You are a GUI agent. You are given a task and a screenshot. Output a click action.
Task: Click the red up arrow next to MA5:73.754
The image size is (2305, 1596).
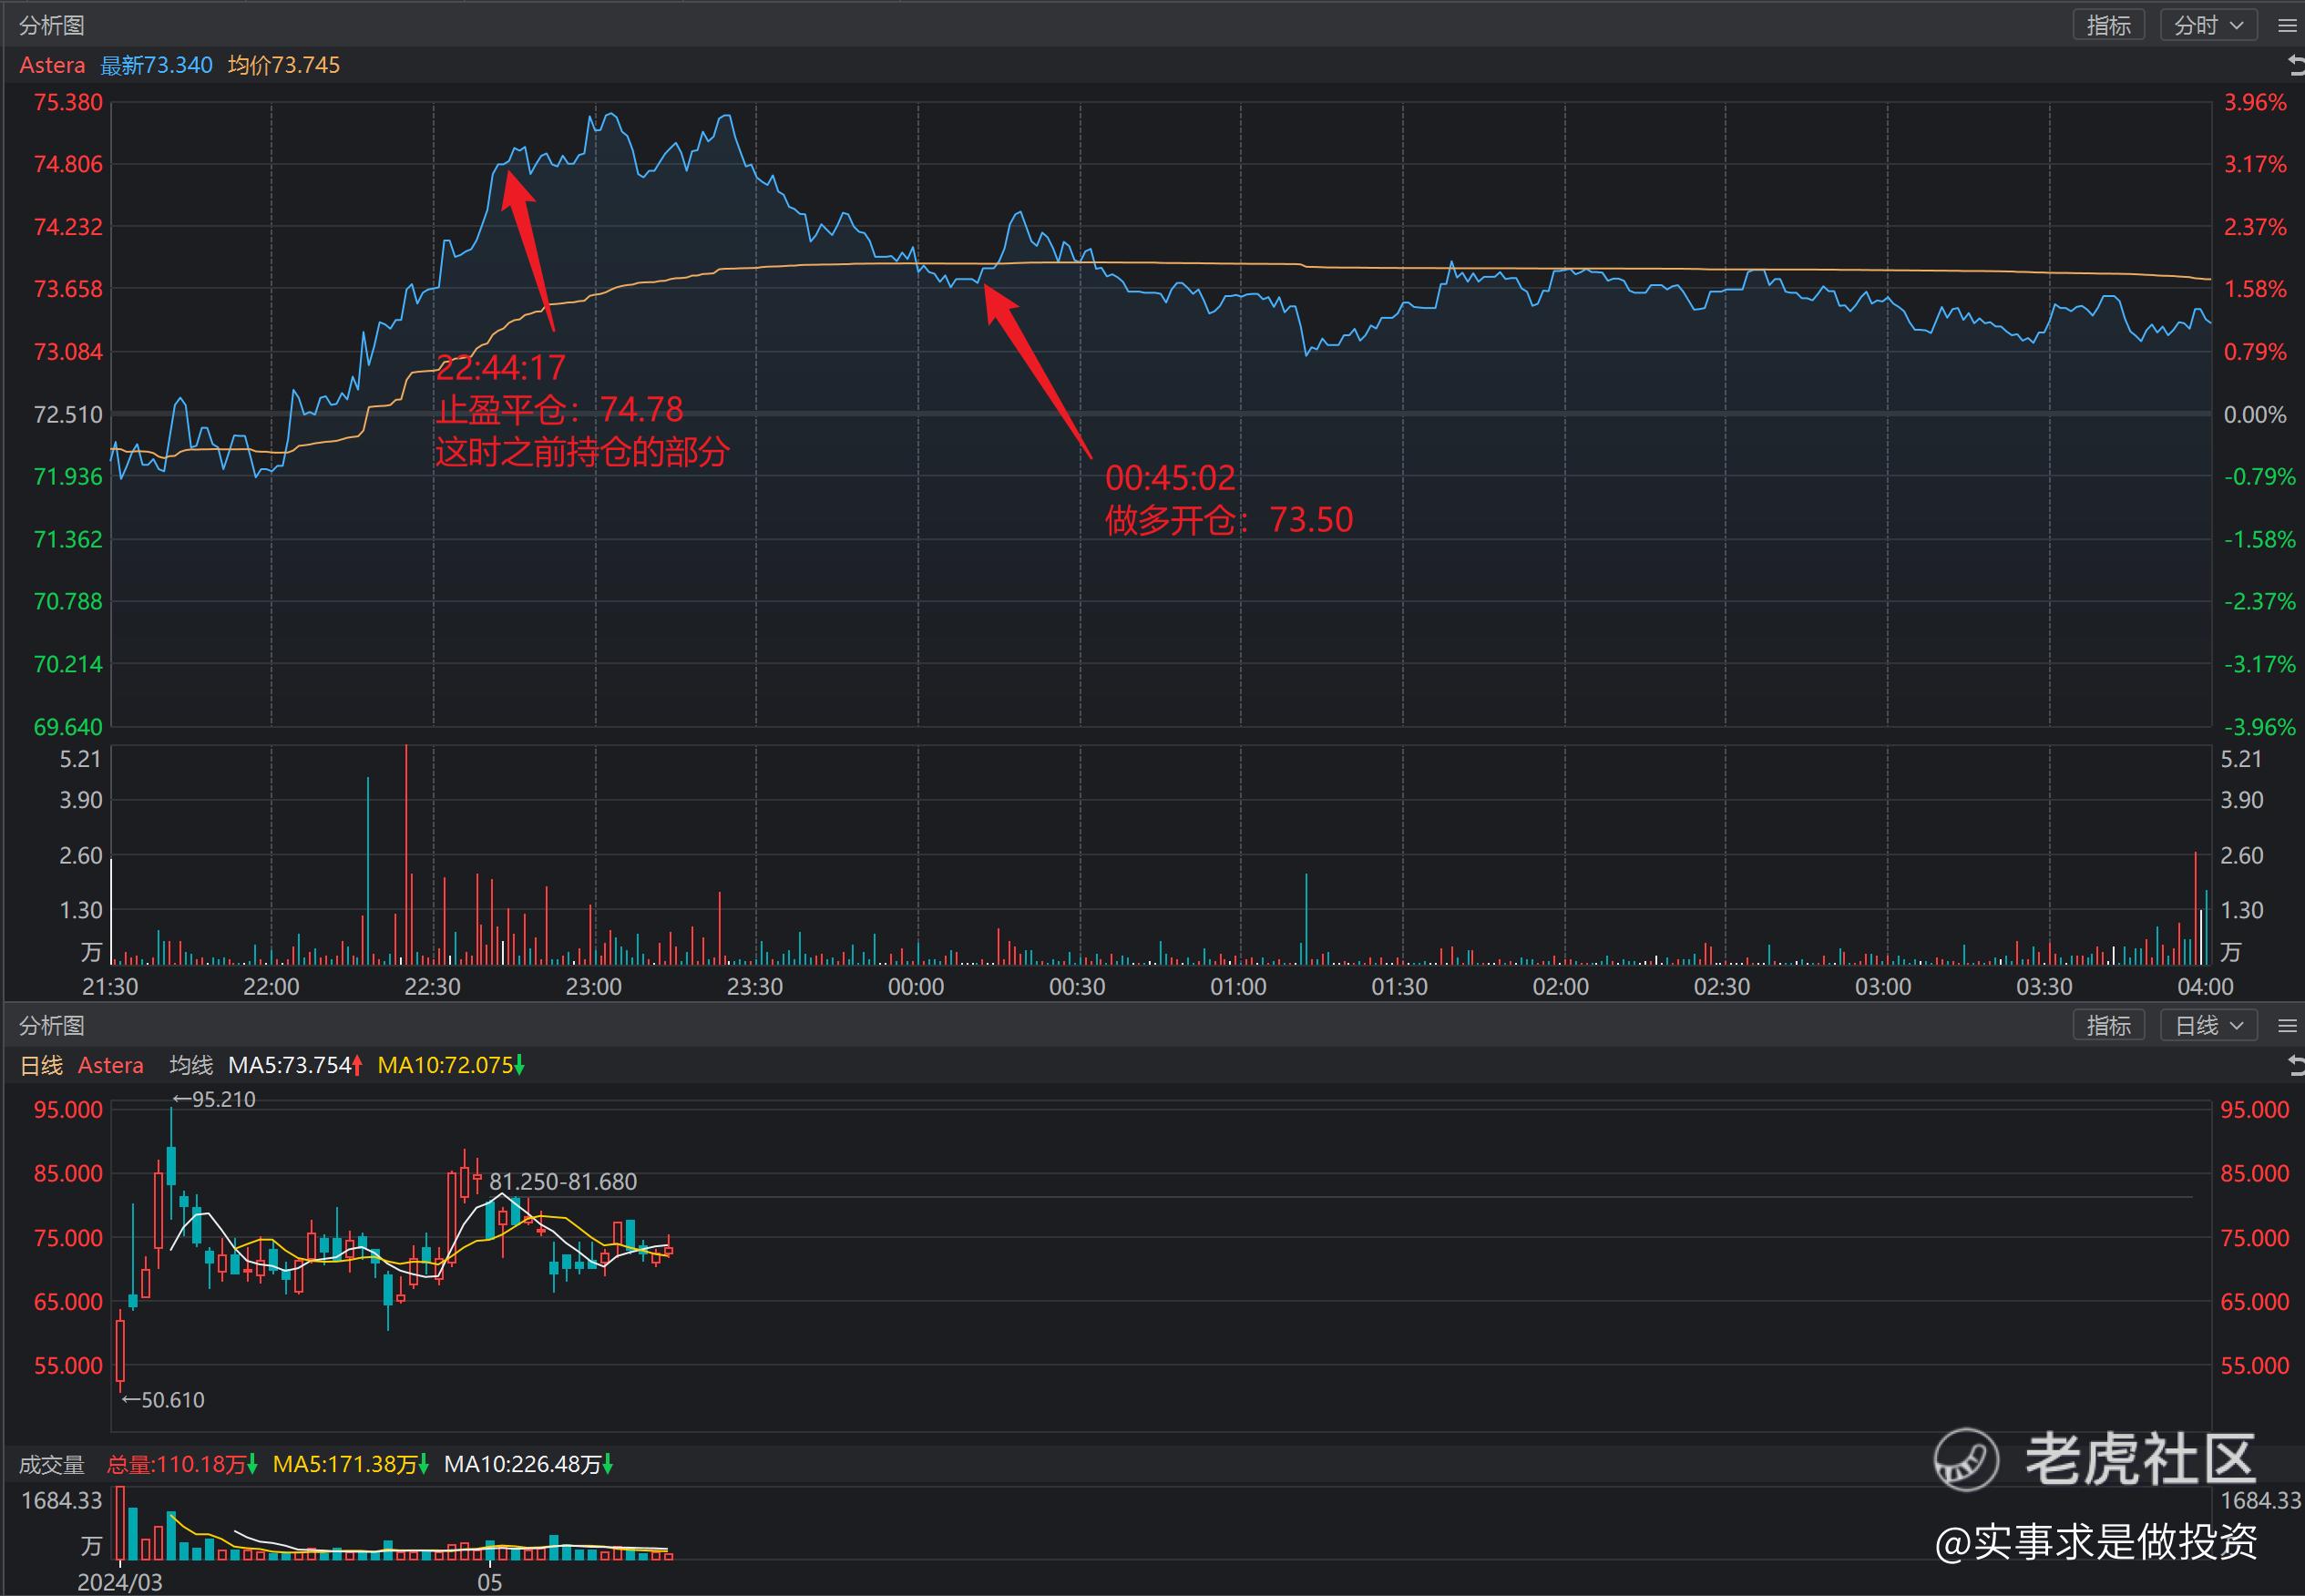pos(357,1066)
